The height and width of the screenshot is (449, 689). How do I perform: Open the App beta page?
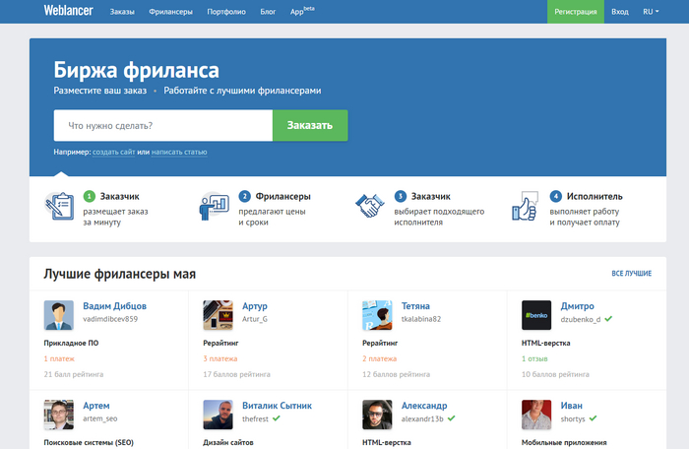pyautogui.click(x=302, y=11)
